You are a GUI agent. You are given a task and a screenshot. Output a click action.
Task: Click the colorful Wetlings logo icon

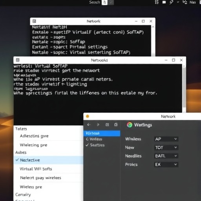tap(130, 125)
